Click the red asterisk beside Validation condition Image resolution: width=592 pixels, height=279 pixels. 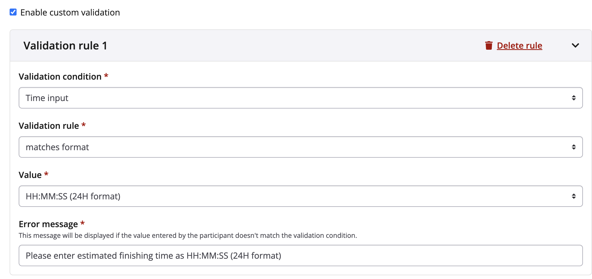[106, 76]
